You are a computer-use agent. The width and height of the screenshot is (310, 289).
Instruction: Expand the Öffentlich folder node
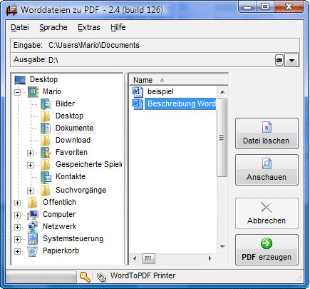coord(17,203)
